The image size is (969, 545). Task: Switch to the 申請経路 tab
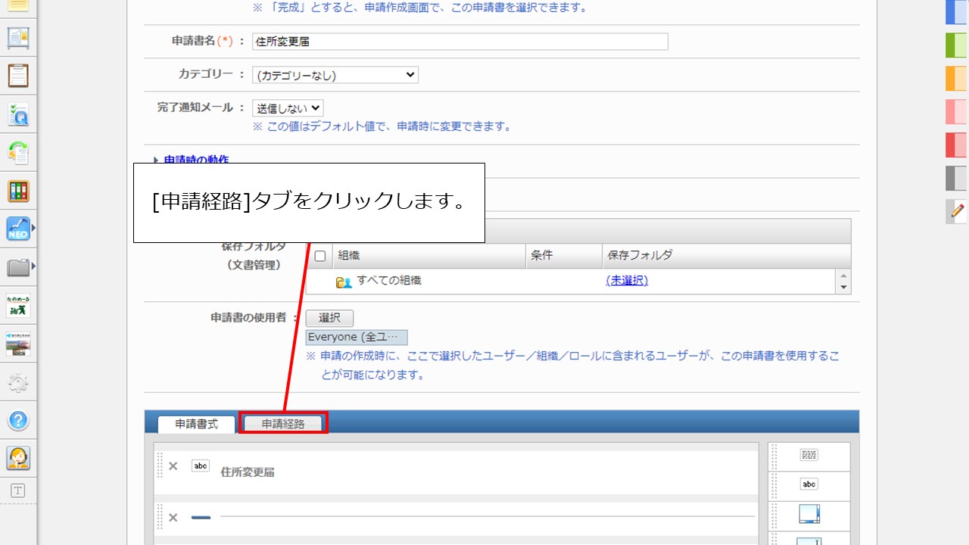point(283,424)
